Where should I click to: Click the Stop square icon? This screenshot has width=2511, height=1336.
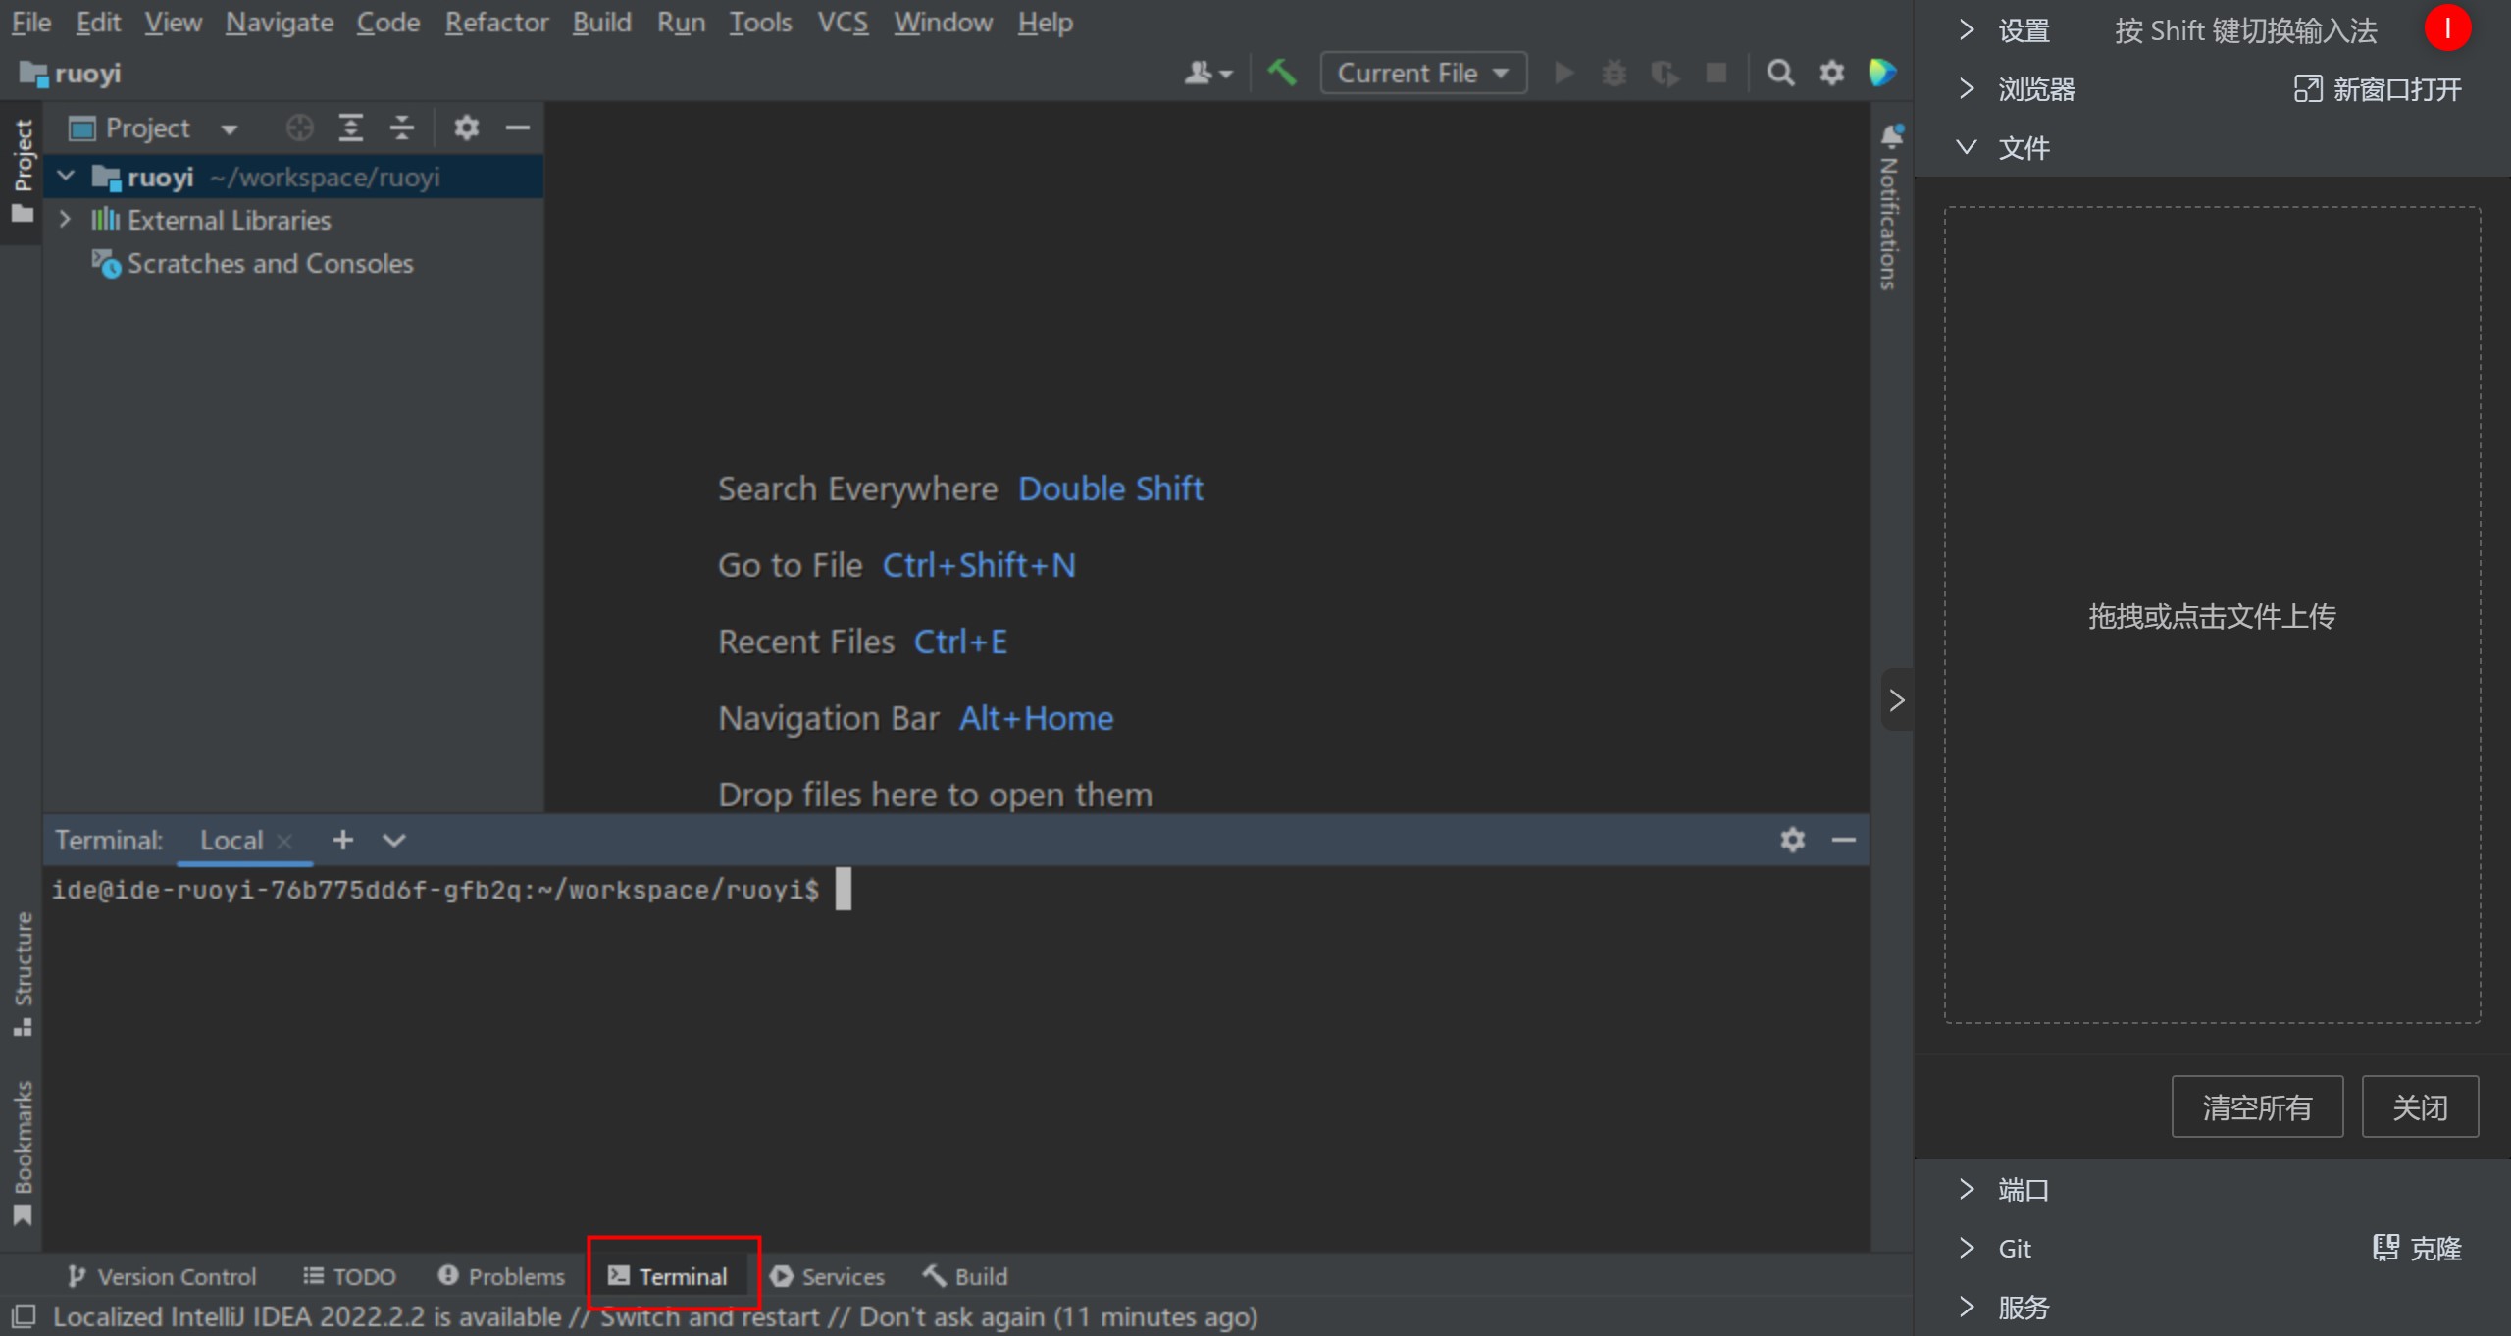1717,73
